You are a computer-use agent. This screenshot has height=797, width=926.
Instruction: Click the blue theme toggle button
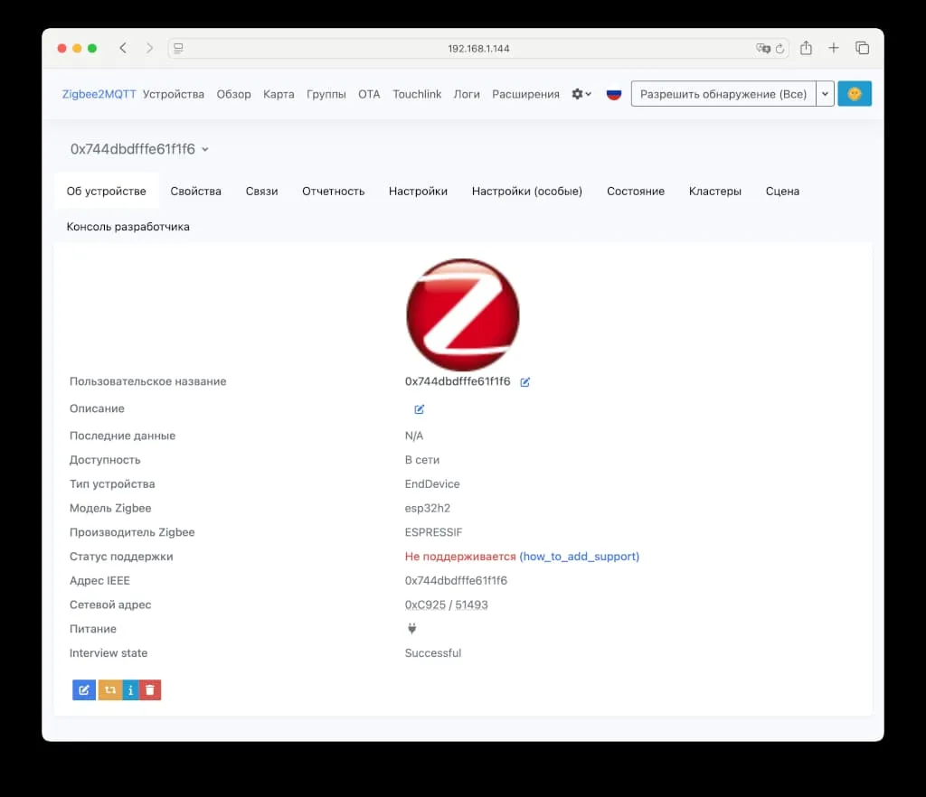click(x=854, y=94)
